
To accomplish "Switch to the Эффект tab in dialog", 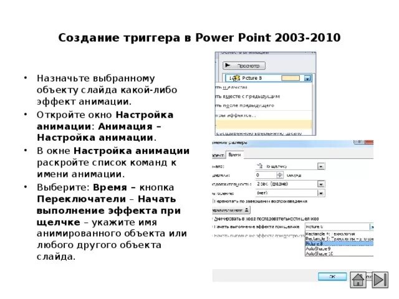I will (218, 155).
